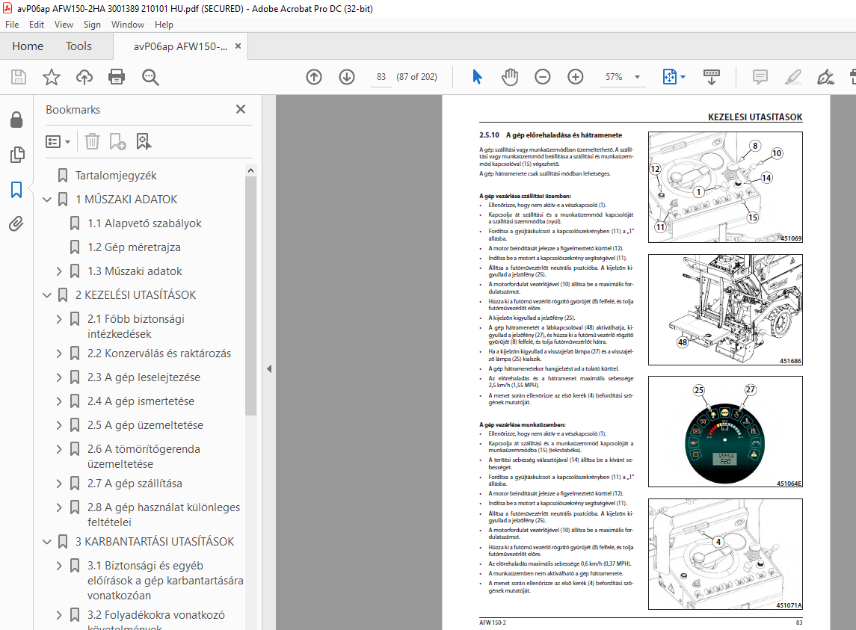
Task: Choose the selection arrow tool
Action: tap(477, 77)
